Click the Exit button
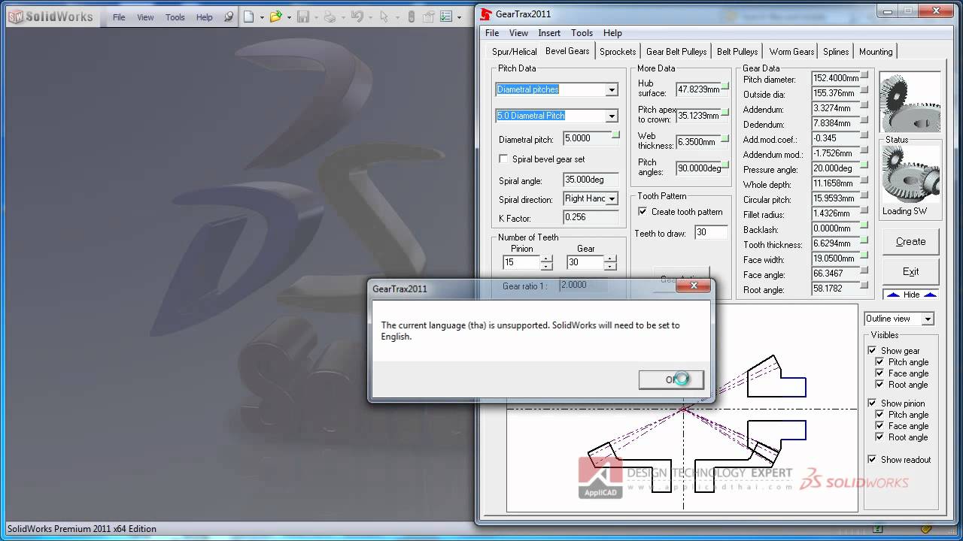This screenshot has width=963, height=541. click(910, 272)
